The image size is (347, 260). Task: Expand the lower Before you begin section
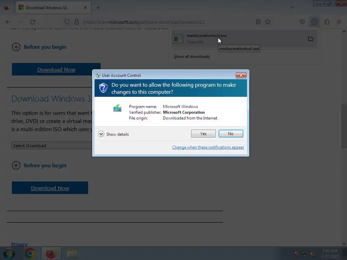pos(39,165)
